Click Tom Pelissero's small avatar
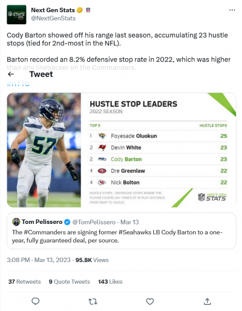Image resolution: width=242 pixels, height=311 pixels. coord(16,222)
